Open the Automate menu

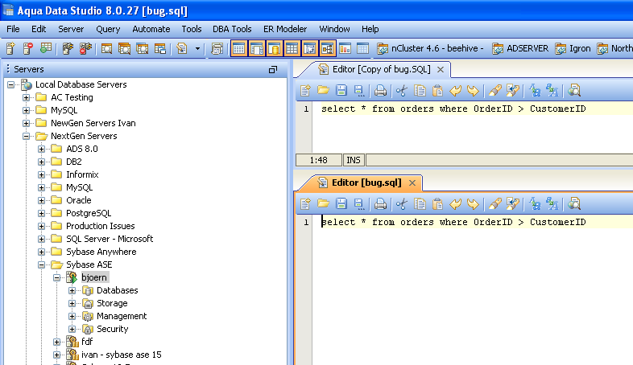(x=151, y=29)
